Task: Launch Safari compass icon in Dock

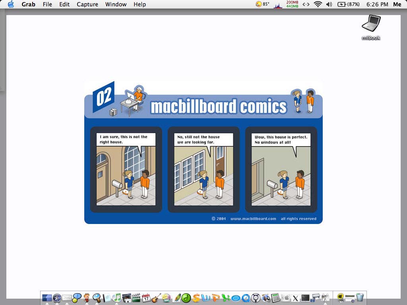Action: click(x=57, y=298)
